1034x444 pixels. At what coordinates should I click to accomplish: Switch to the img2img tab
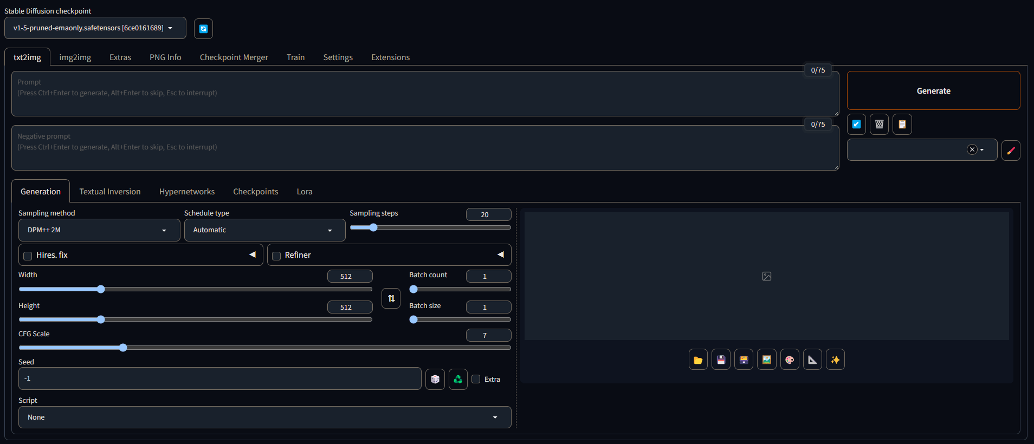coord(75,57)
